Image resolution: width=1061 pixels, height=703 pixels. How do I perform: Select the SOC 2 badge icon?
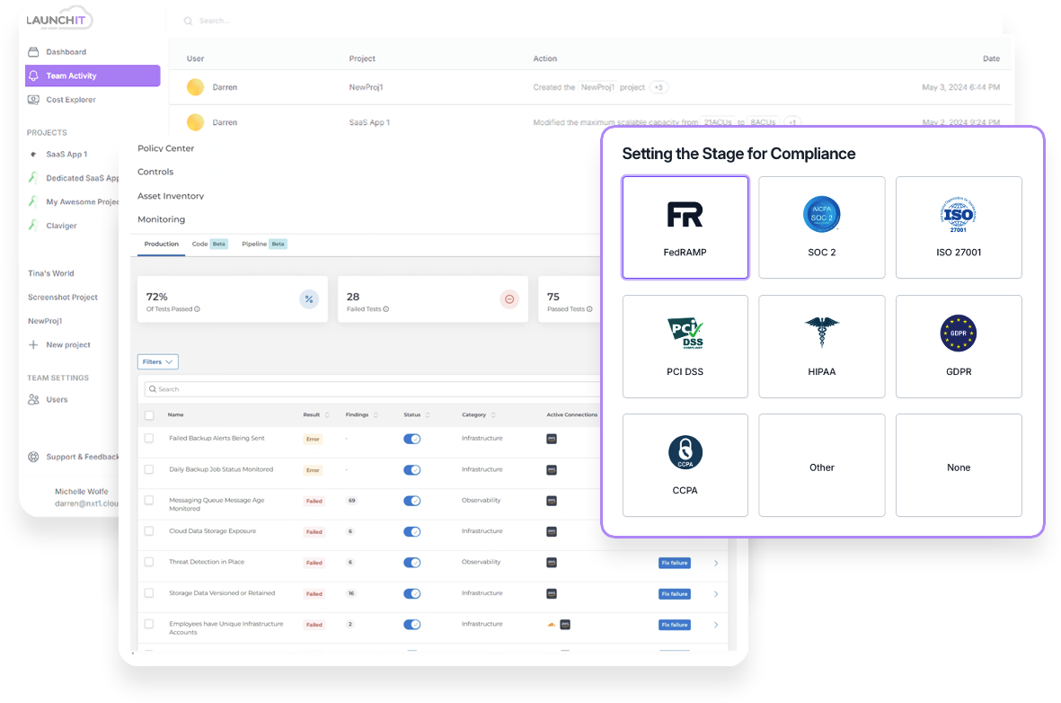coord(821,214)
